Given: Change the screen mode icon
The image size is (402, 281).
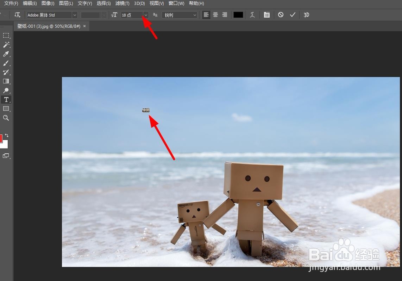Looking at the screenshot, I should pos(6,156).
